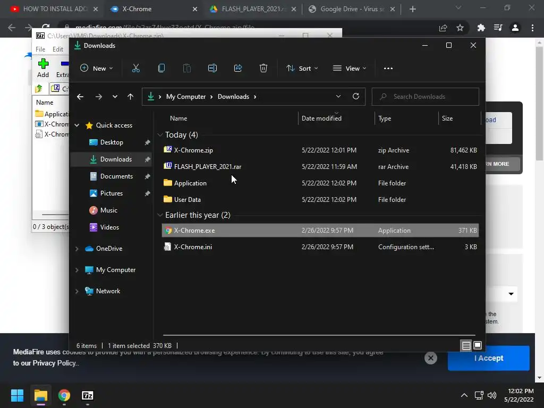Open recent locations dropdown chevron
Image resolution: width=544 pixels, height=408 pixels.
point(115,97)
